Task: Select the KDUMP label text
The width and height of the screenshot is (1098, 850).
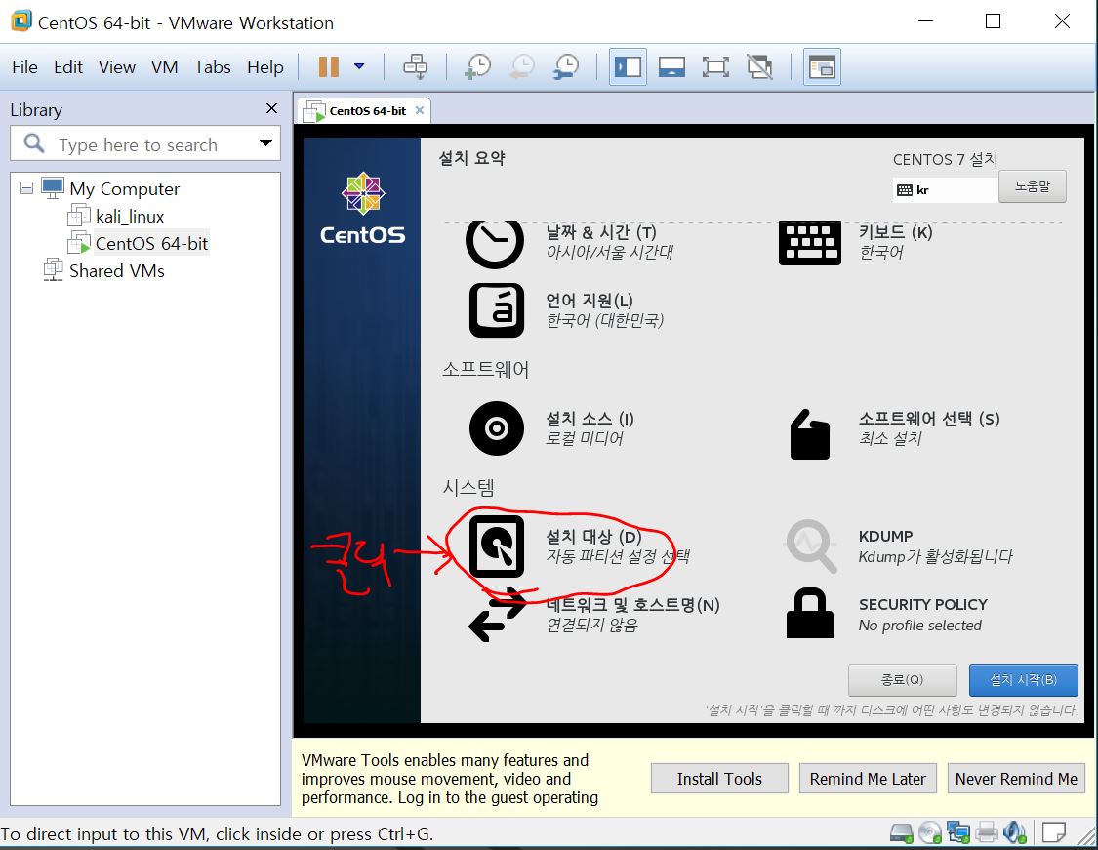Action: coord(886,537)
